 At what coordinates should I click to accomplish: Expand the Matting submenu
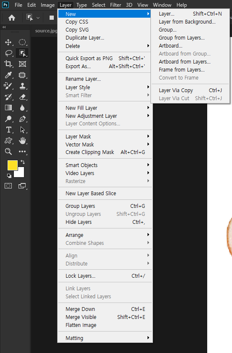tap(105, 338)
